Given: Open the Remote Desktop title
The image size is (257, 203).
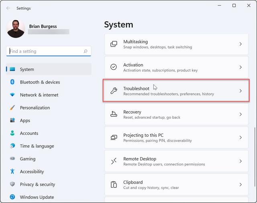Looking at the screenshot, I should coord(140,159).
